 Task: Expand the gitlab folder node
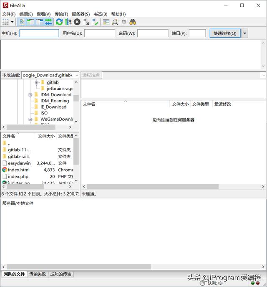click(37, 83)
